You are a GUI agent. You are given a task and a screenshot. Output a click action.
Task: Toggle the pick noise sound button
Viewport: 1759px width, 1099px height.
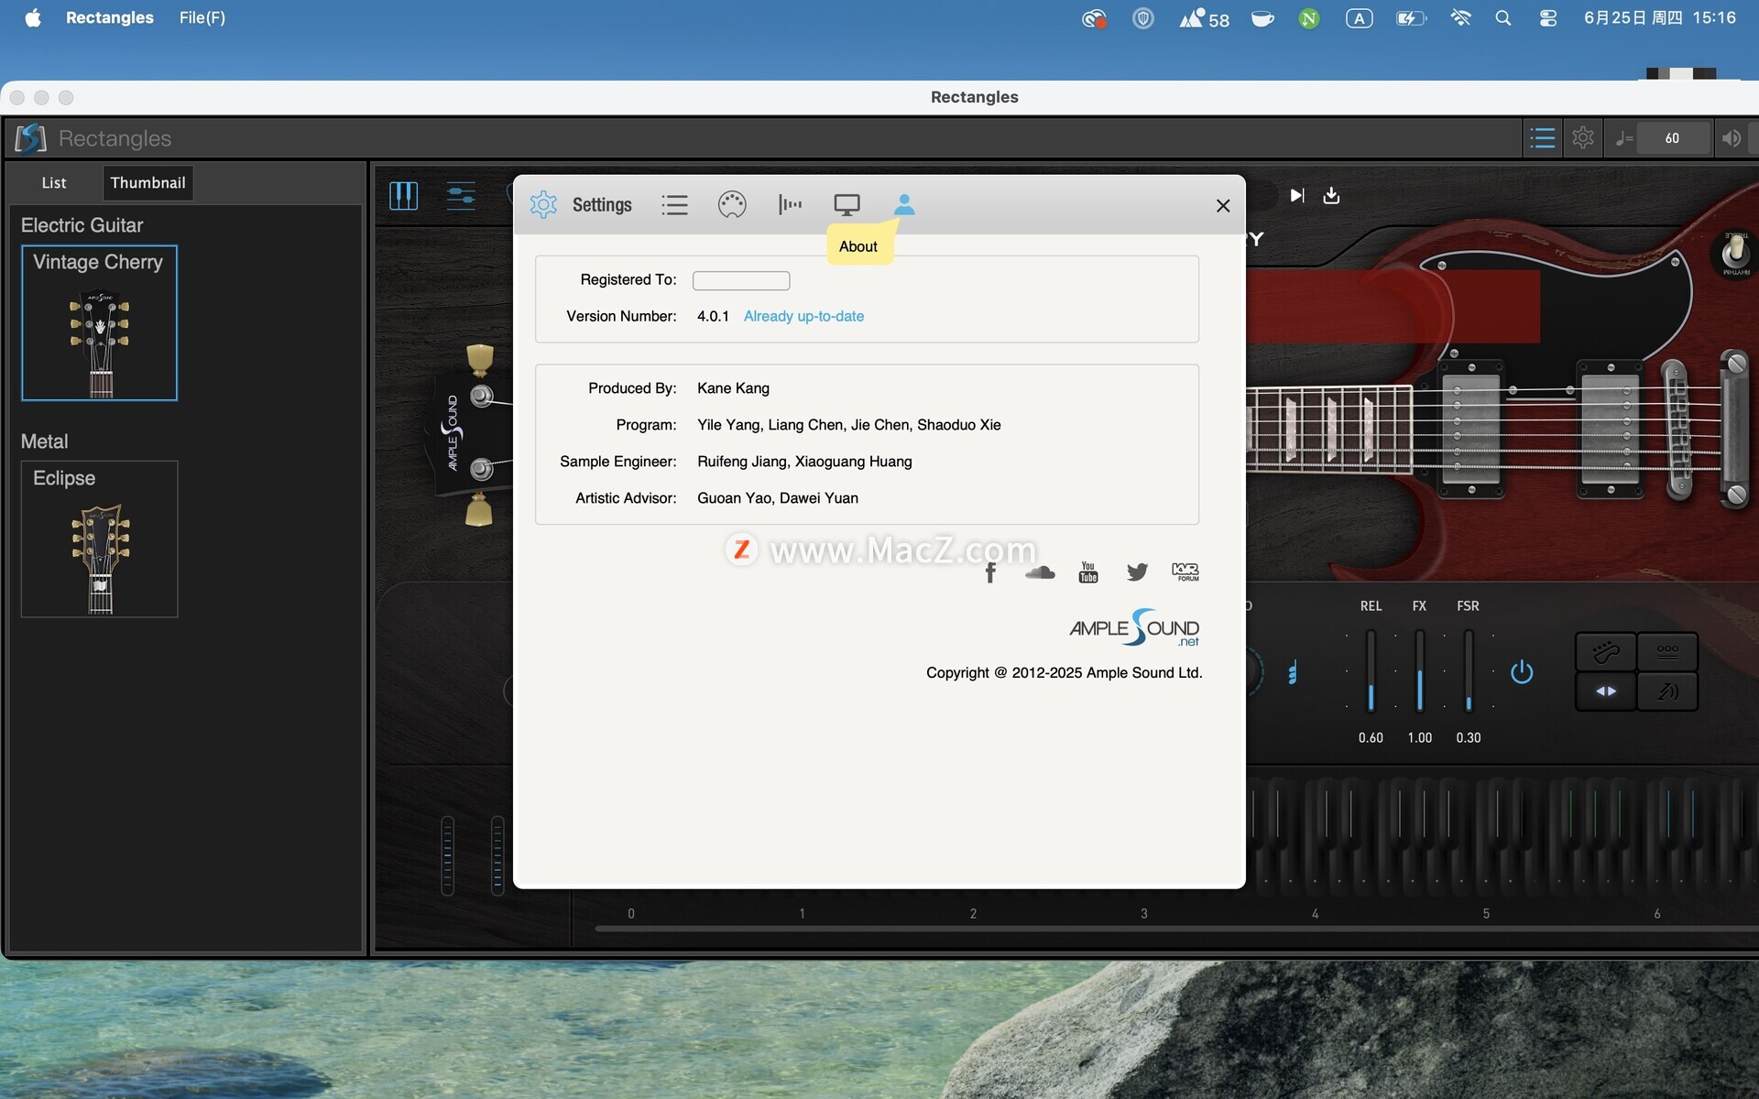pyautogui.click(x=1667, y=691)
